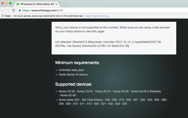Open a new tab with the blank tab button
This screenshot has width=188, height=118.
(x=63, y=4)
